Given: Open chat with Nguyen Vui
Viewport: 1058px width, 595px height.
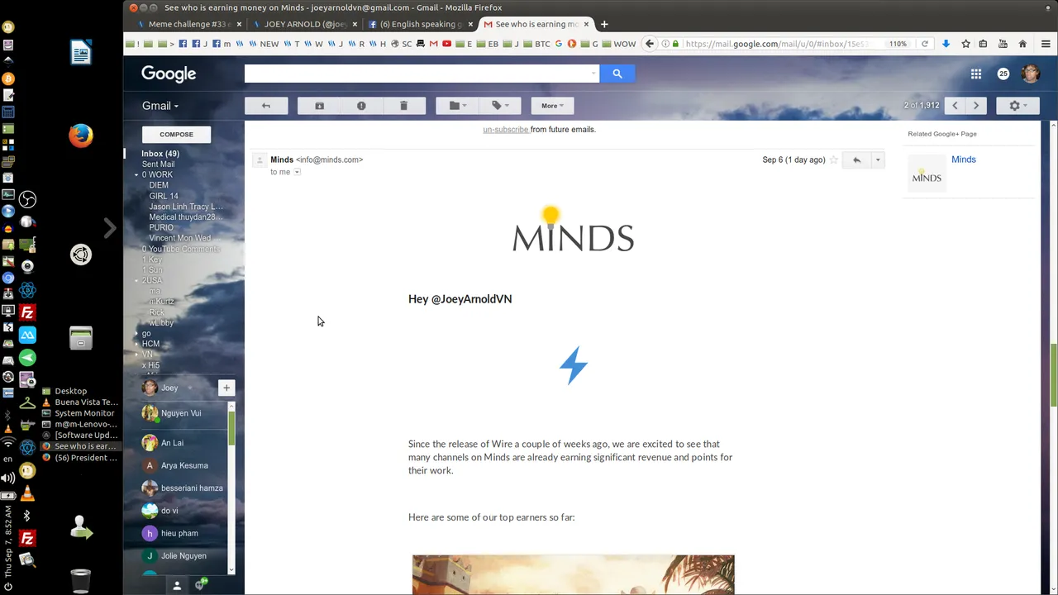Looking at the screenshot, I should (181, 413).
